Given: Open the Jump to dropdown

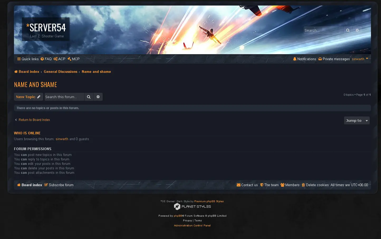Looking at the screenshot, I should pyautogui.click(x=357, y=120).
